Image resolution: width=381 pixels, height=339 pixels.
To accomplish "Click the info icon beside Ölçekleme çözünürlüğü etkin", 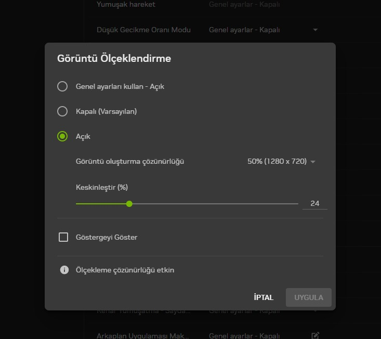I will pos(64,270).
